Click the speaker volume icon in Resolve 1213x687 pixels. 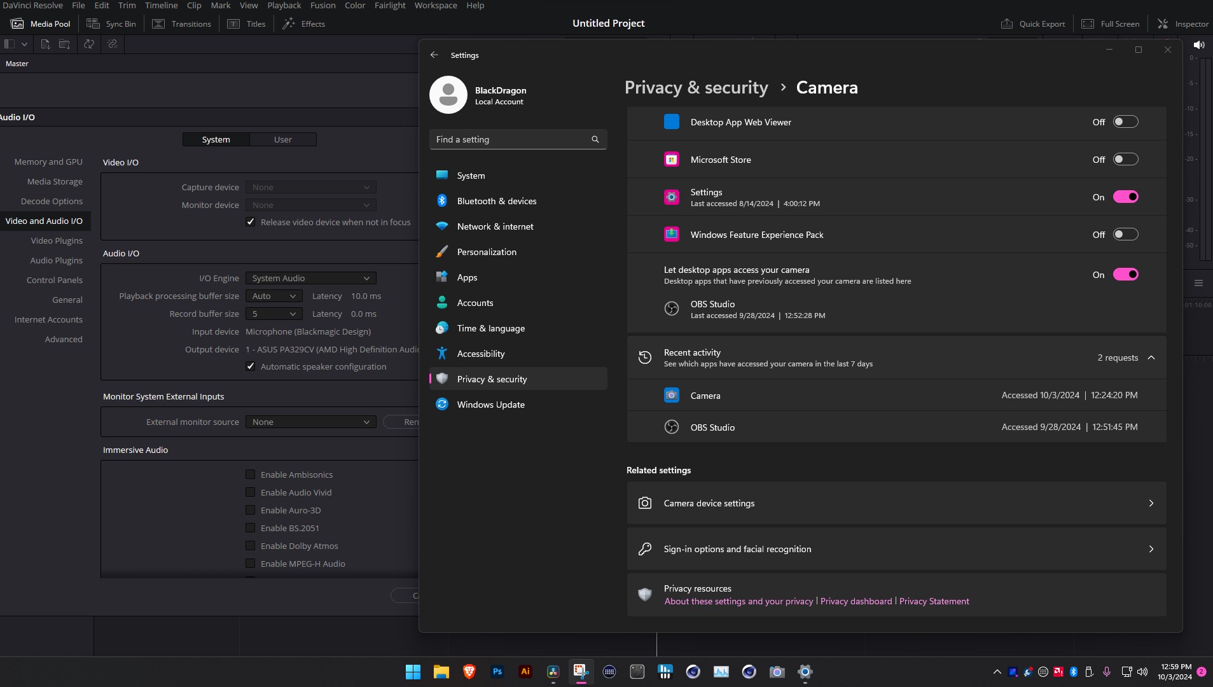pyautogui.click(x=1199, y=45)
